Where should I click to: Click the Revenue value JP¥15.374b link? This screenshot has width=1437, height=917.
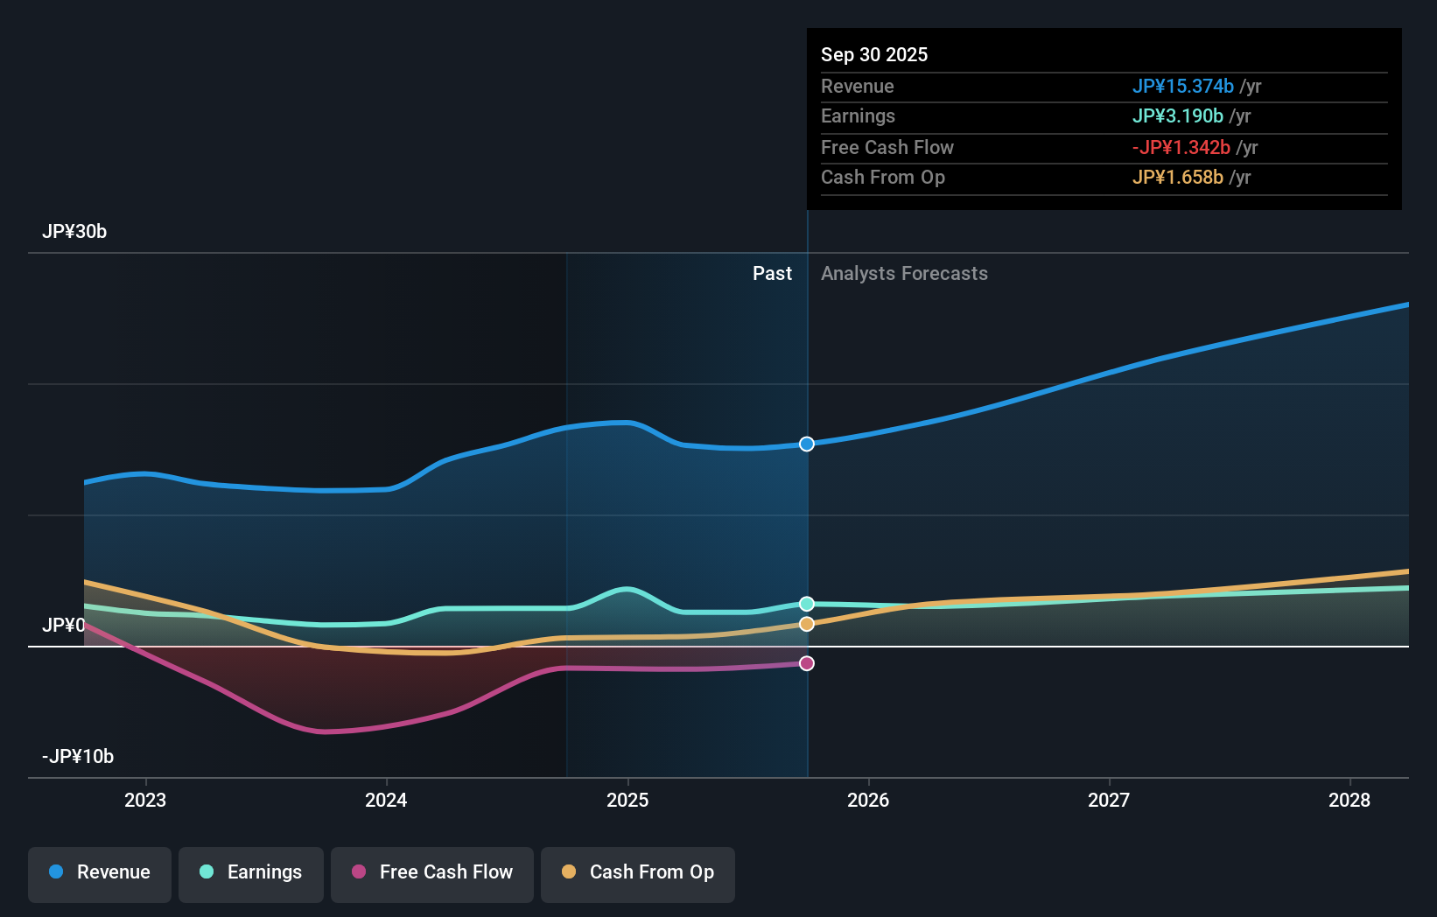tap(1184, 86)
